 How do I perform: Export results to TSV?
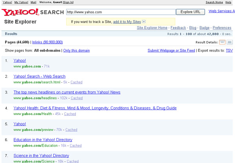pos(229,51)
